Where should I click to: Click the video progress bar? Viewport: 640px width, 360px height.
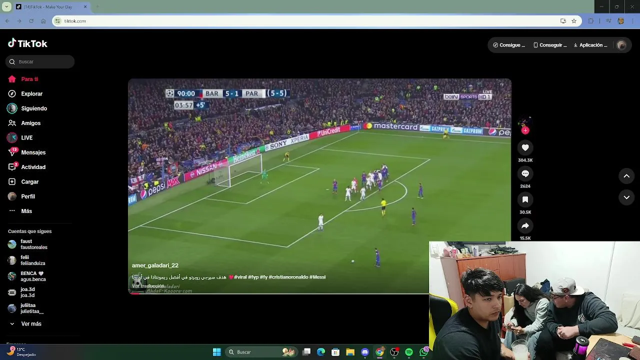pos(278,293)
